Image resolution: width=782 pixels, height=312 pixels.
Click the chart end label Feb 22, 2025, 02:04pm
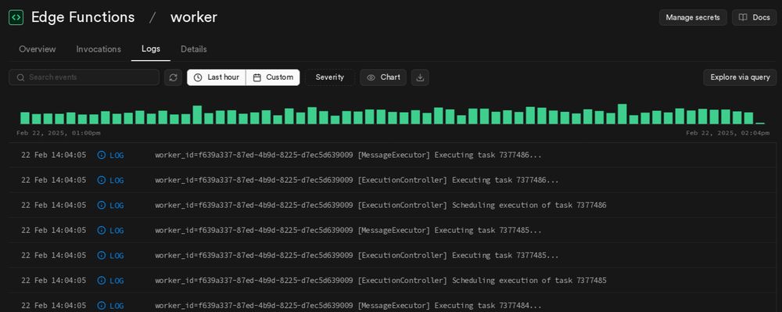point(727,133)
